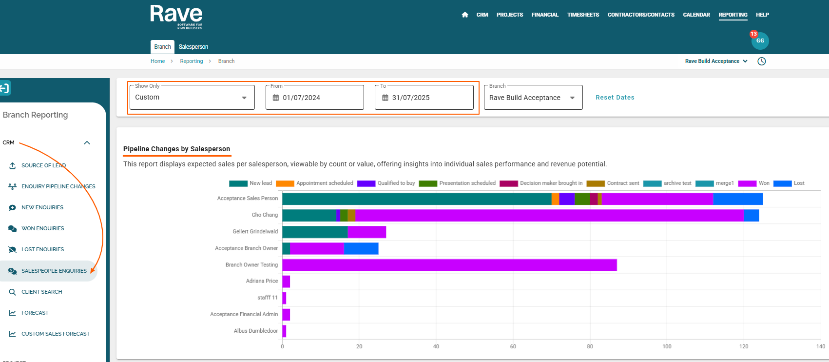
Task: Go to the Home icon in the top navigation
Action: pos(465,15)
